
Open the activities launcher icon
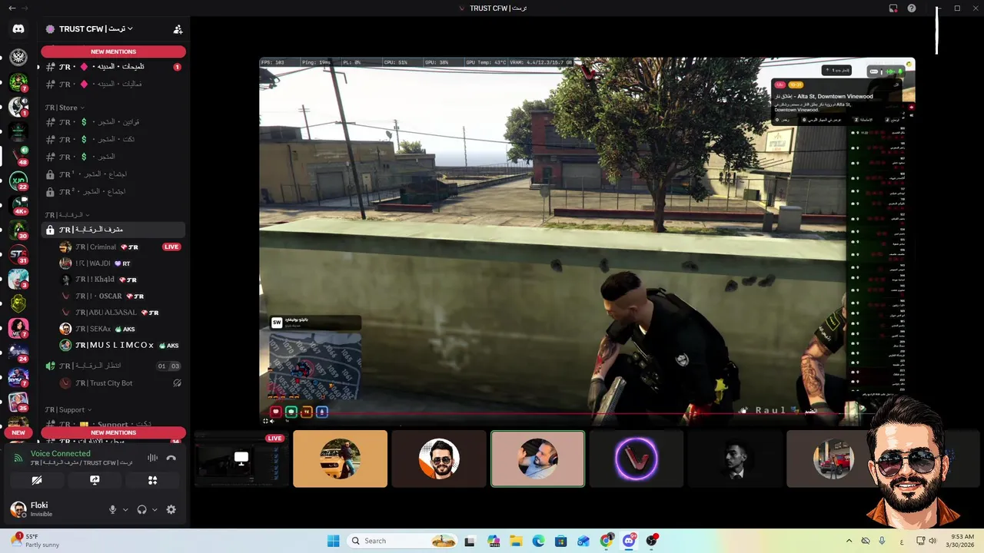coord(152,480)
